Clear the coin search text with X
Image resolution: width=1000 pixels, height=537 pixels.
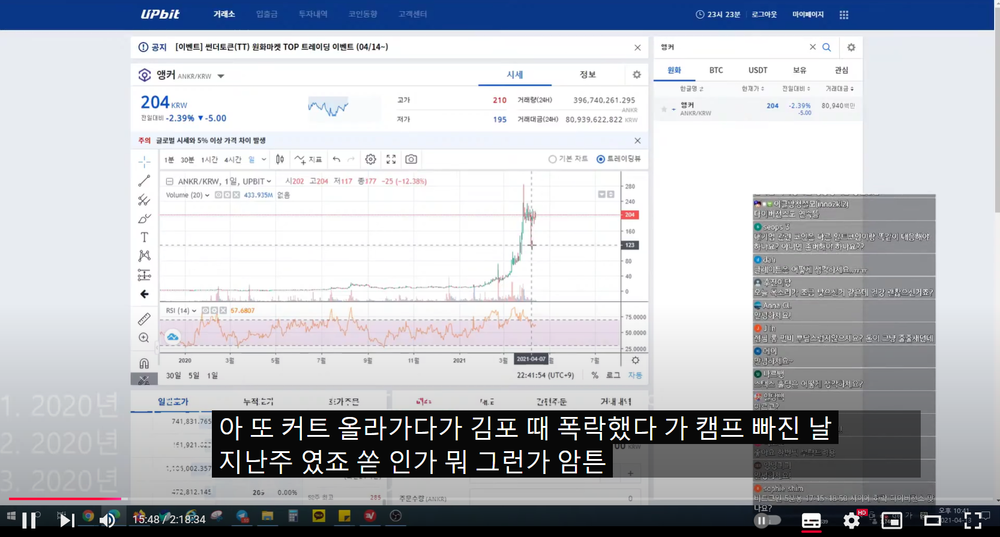coord(813,47)
